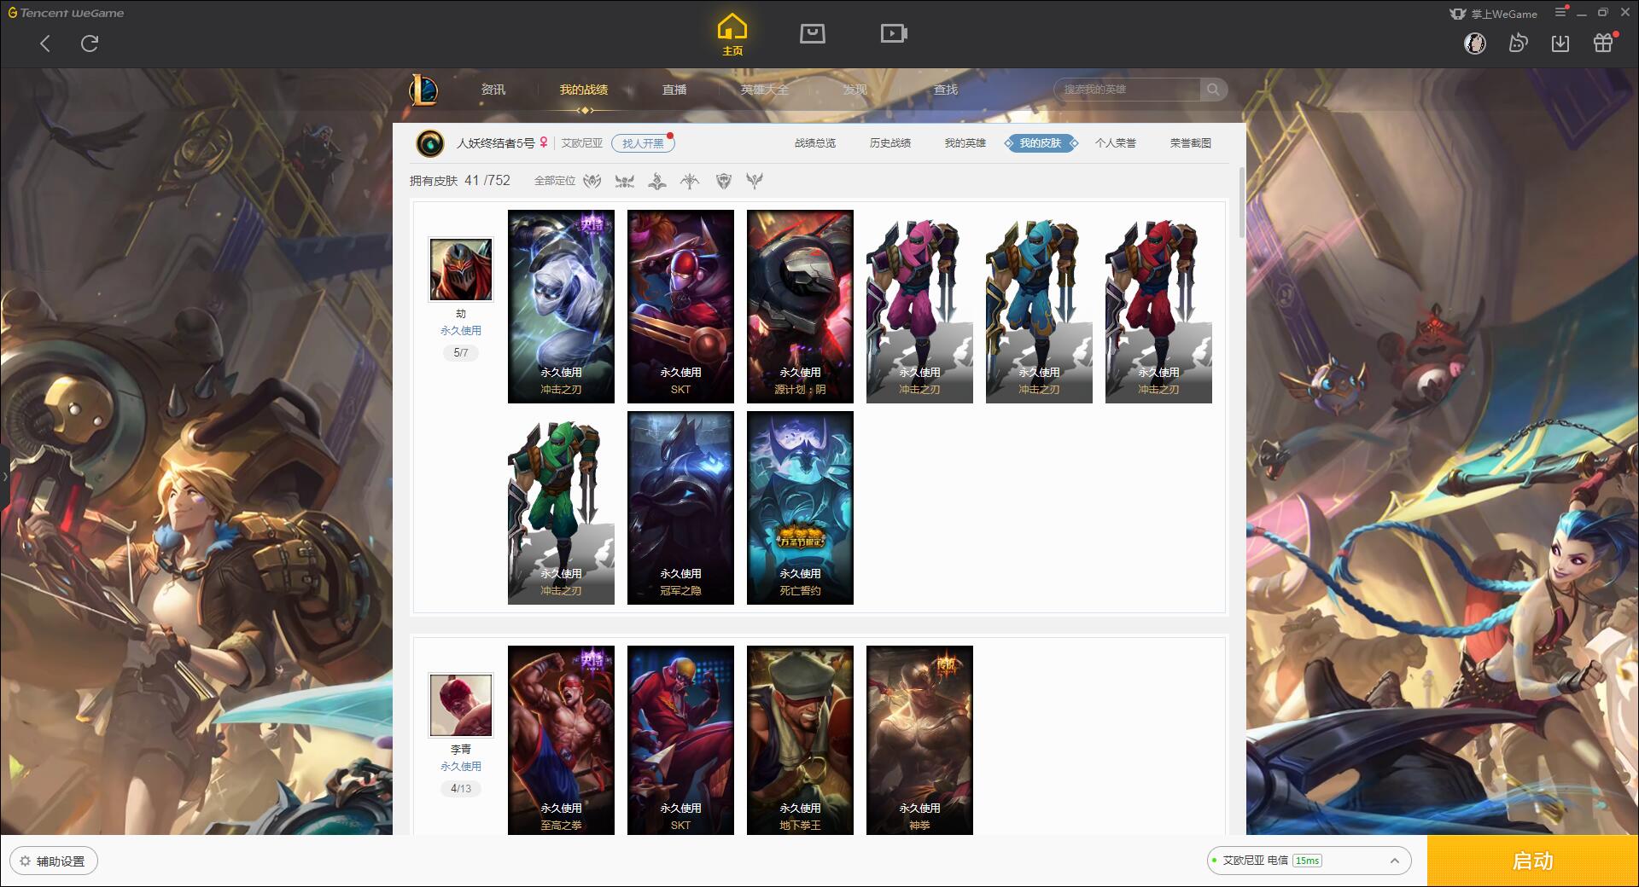This screenshot has height=887, width=1639.
Task: Filter skins by shield-shaped tank role icon
Action: [x=724, y=181]
